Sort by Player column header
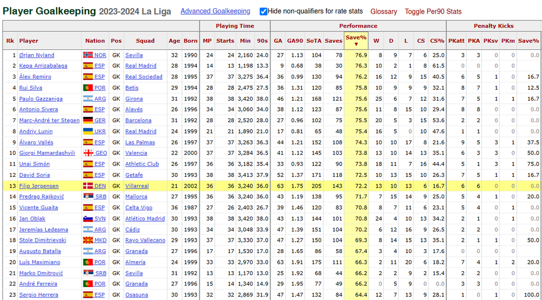This screenshot has width=542, height=300. tap(29, 41)
